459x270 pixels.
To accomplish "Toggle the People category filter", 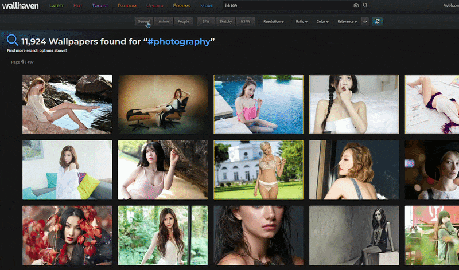I will point(183,21).
